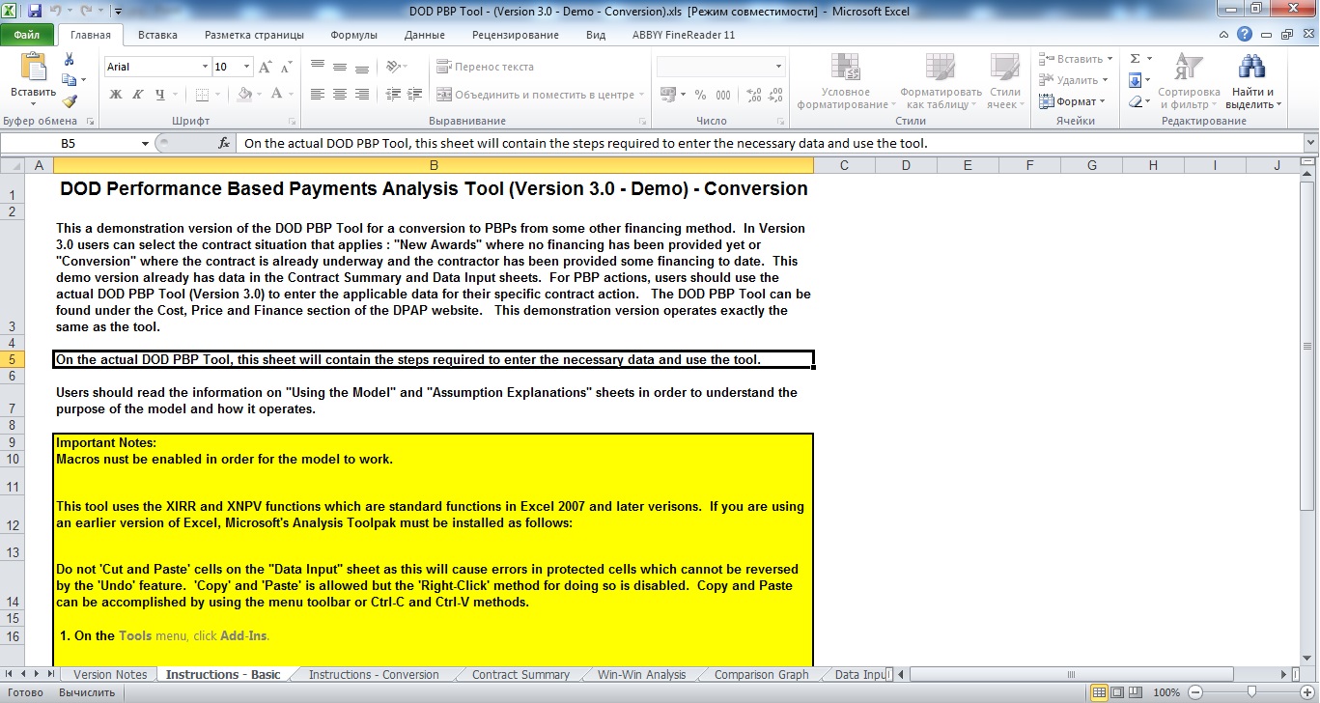Screen dimensions: 1320x703
Task: Click the Cut scissors icon
Action: pyautogui.click(x=69, y=59)
